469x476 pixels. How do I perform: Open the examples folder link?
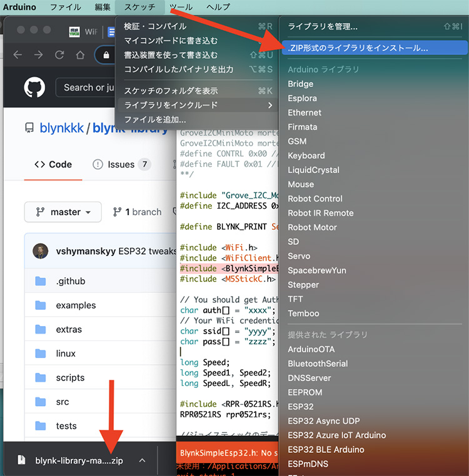tap(76, 305)
